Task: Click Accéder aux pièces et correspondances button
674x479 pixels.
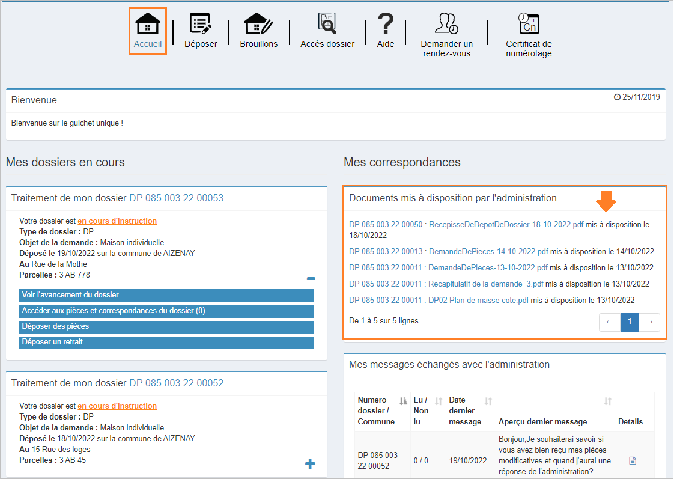Action: coord(166,311)
